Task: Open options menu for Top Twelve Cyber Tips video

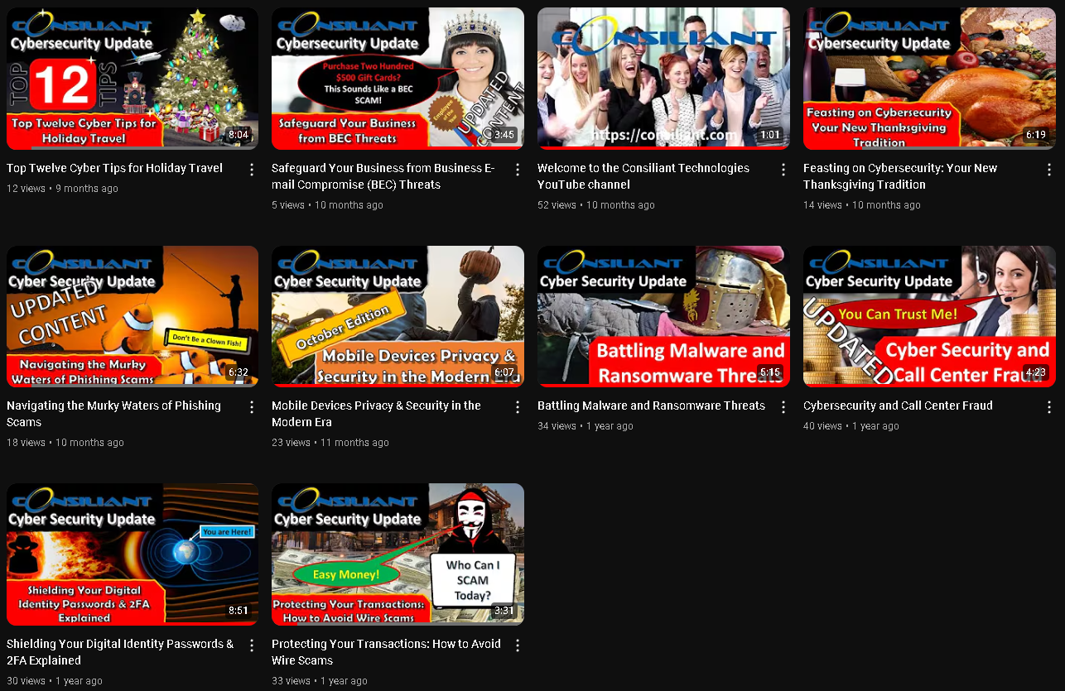Action: coord(252,170)
